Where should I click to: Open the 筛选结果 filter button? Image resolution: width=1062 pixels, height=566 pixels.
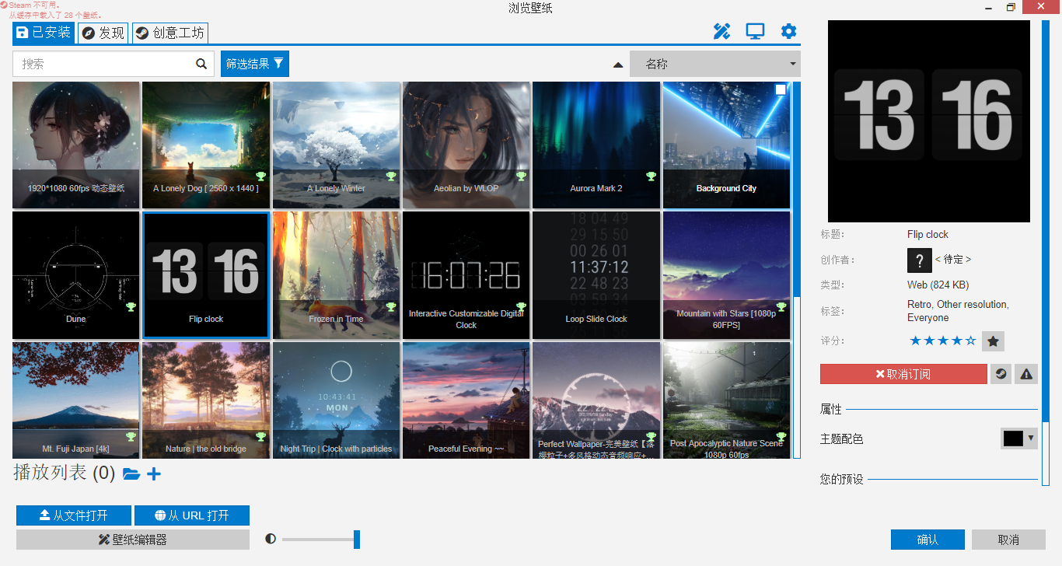coord(255,64)
